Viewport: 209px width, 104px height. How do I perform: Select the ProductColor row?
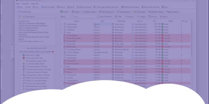coord(127,69)
